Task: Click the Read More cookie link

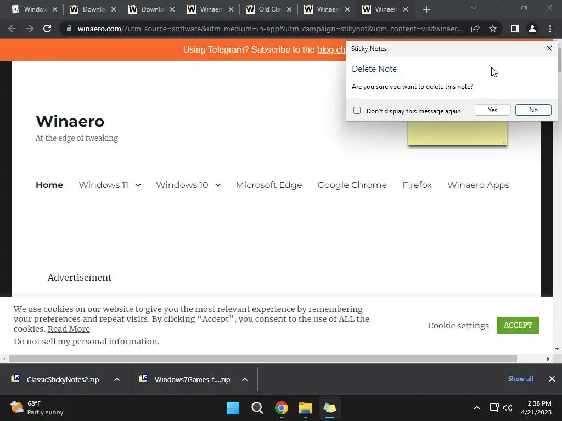Action: 69,329
